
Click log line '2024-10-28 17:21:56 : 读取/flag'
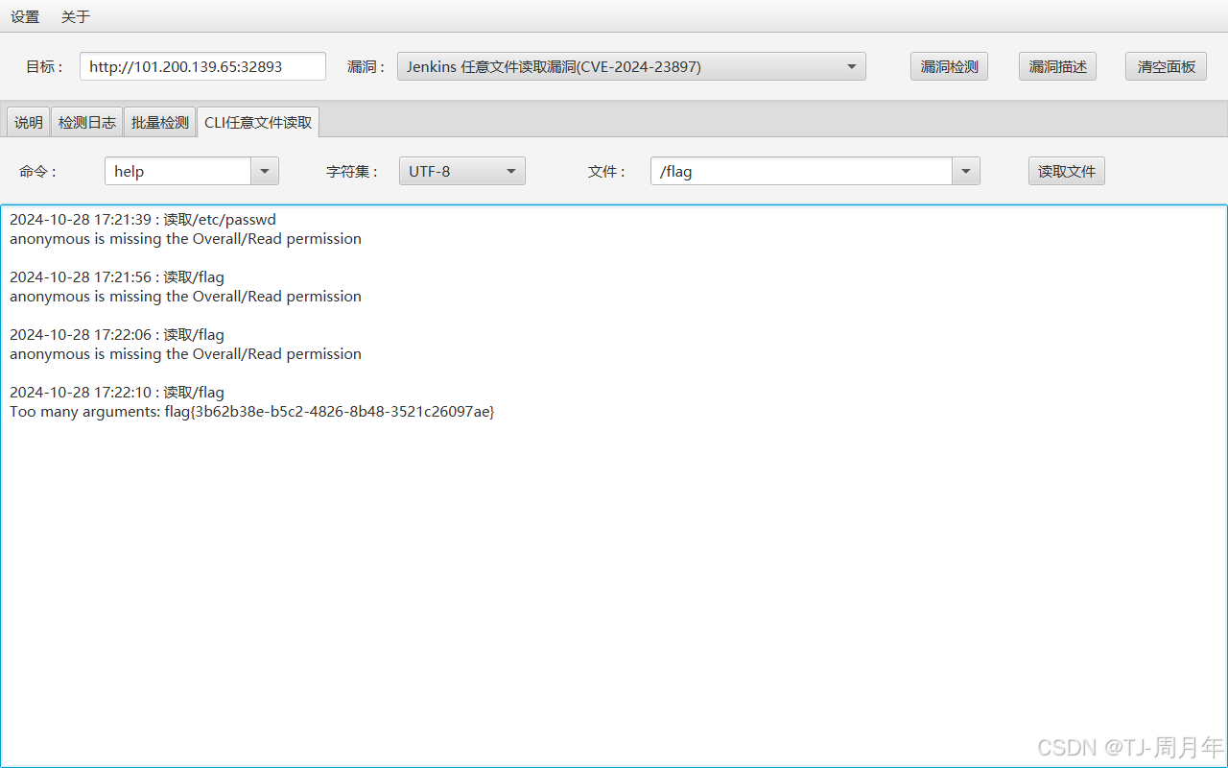(x=117, y=276)
